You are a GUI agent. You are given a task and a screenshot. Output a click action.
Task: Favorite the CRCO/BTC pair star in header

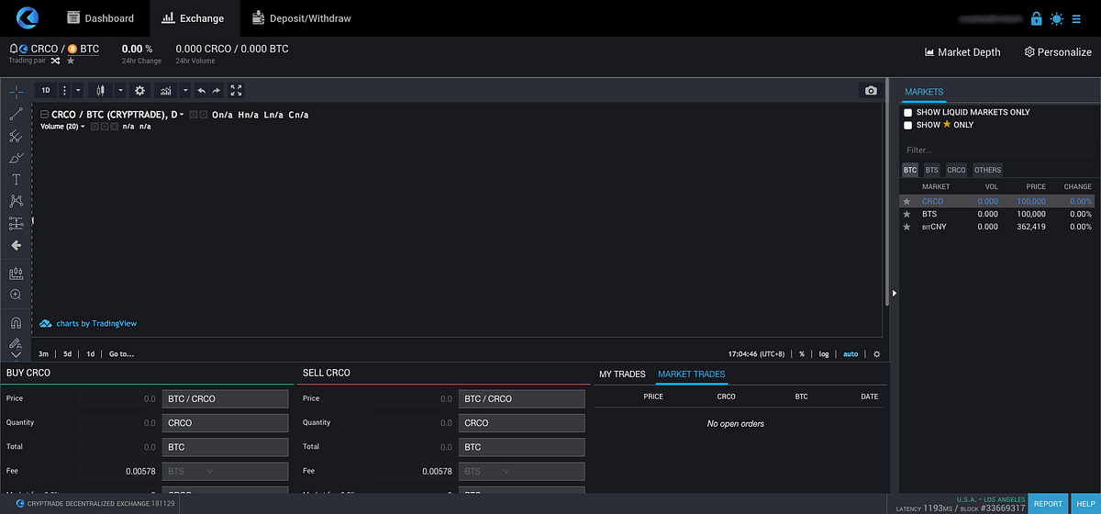click(71, 61)
